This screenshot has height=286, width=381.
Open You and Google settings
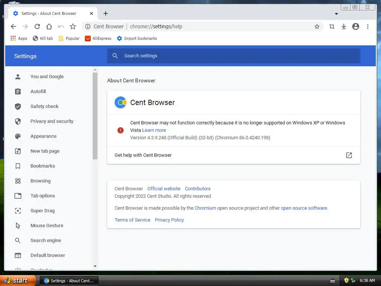point(47,77)
